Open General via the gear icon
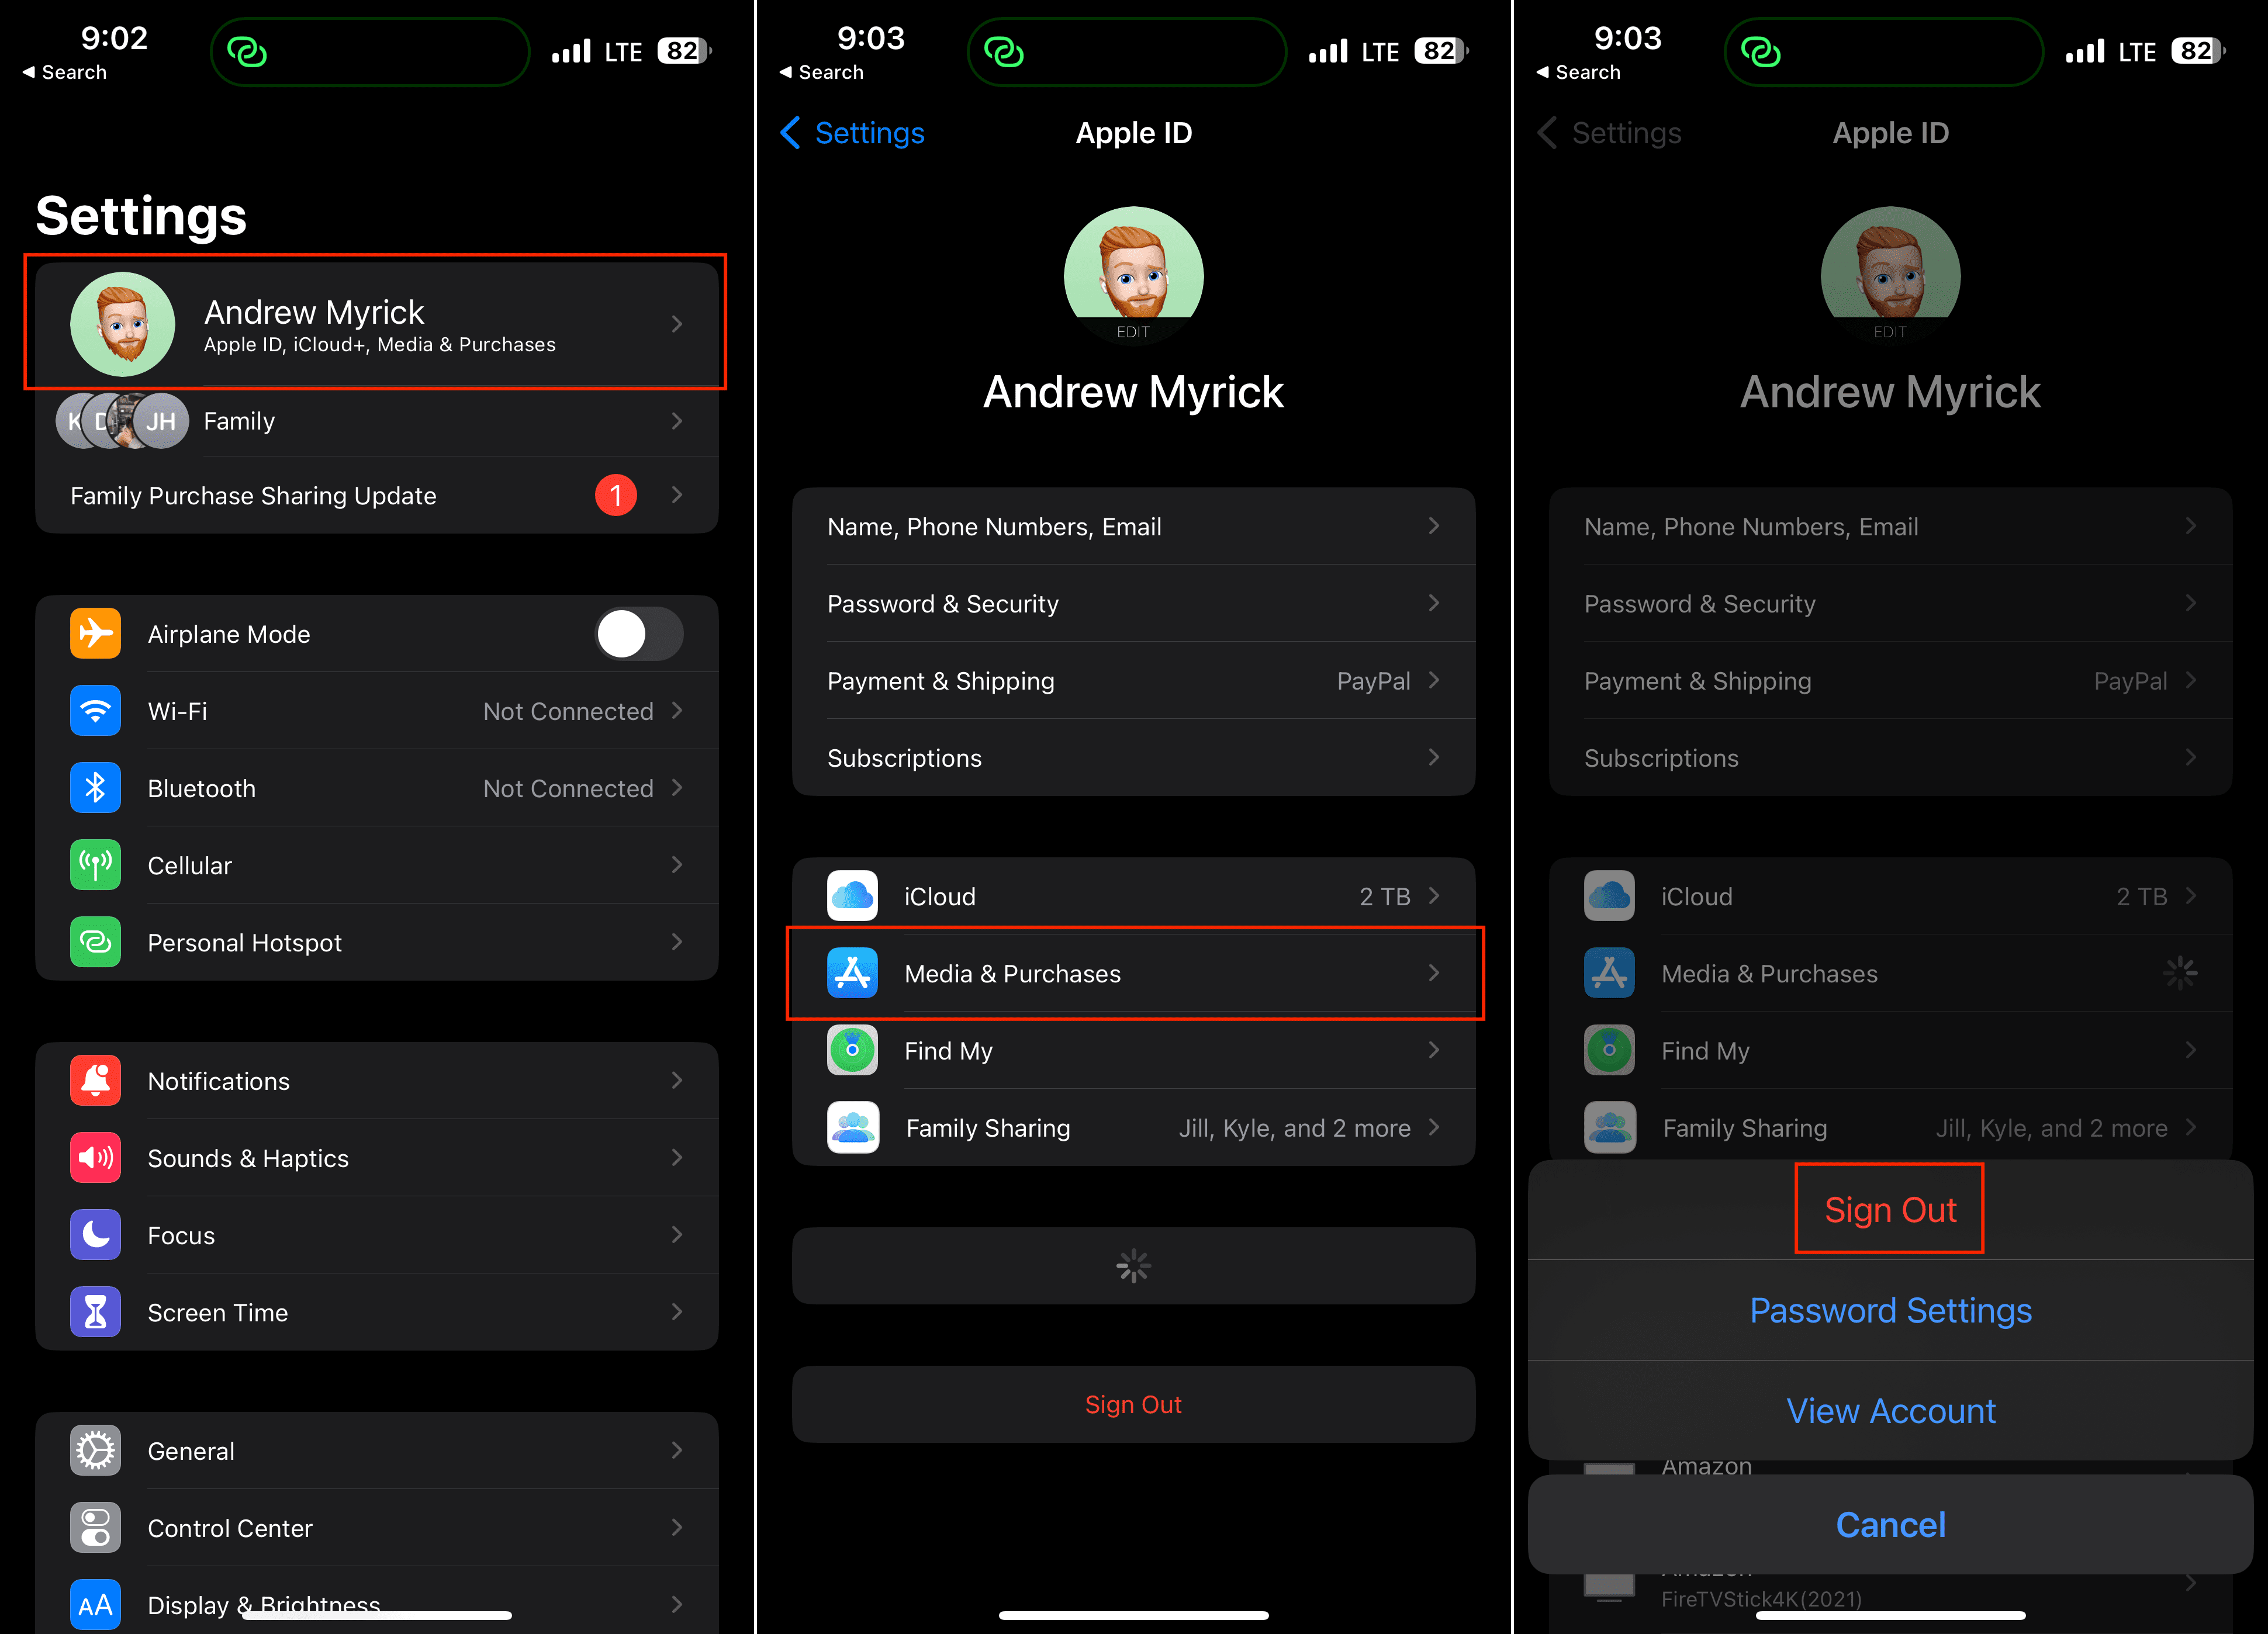The image size is (2268, 1634). (x=95, y=1450)
